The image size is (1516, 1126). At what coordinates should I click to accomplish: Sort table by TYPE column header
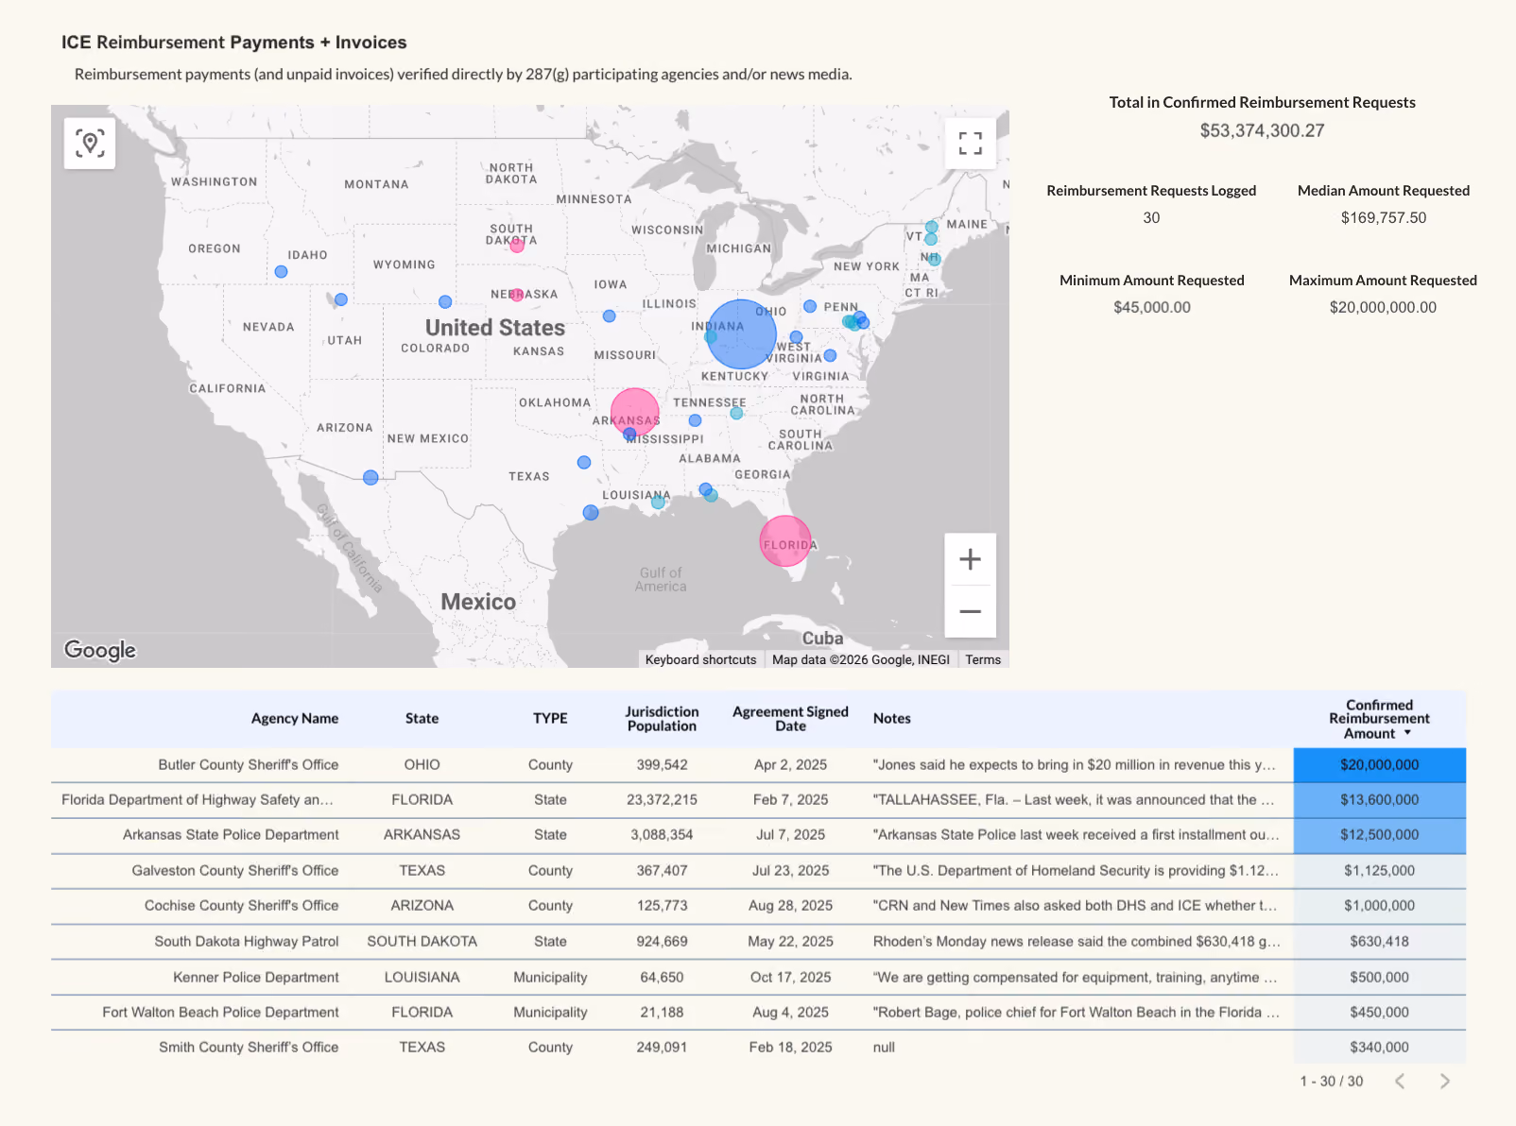(x=550, y=719)
